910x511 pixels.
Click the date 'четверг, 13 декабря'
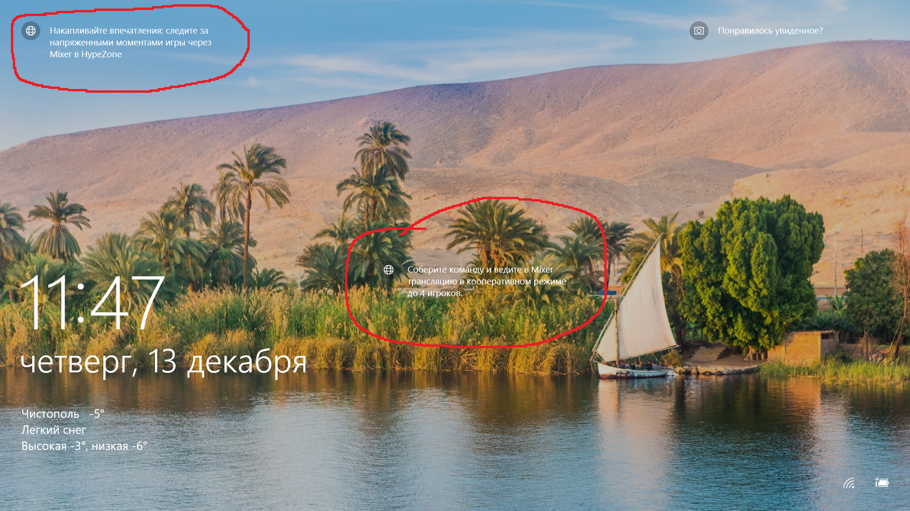[x=164, y=362]
